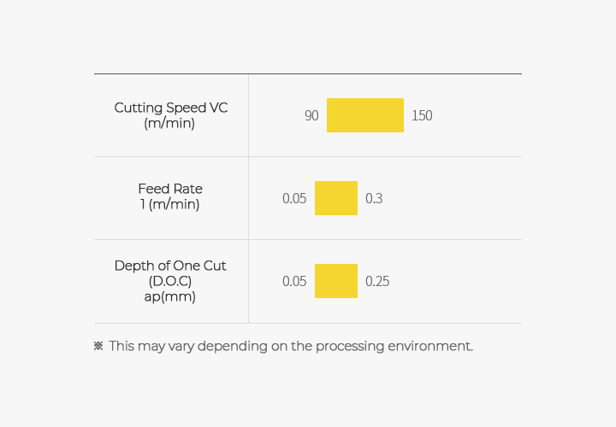Click the (m/min) unit under Cutting Speed
Screen dimensions: 616x427
tap(170, 123)
